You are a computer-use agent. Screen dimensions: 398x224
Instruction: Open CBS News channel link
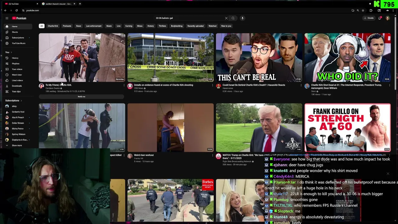(139, 88)
